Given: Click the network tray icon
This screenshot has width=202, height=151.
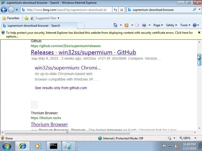Looking at the screenshot, I should click(170, 146).
